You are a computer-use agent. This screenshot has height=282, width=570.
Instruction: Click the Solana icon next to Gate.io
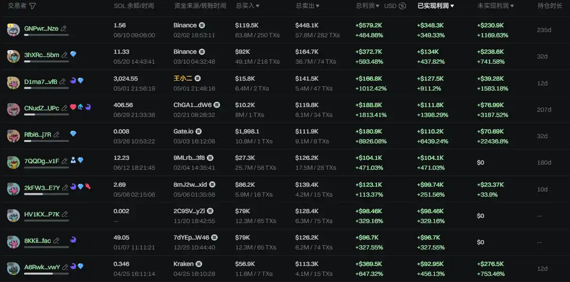[x=199, y=131]
